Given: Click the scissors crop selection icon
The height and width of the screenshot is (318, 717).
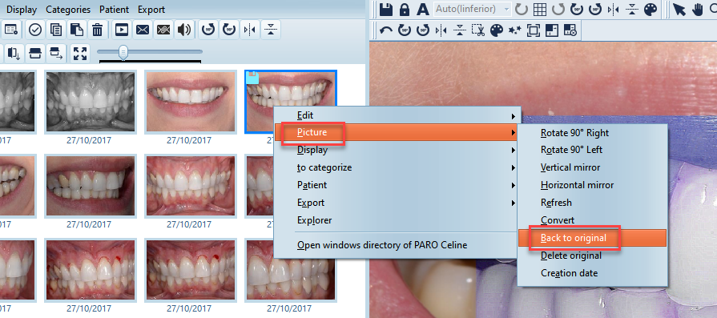Looking at the screenshot, I should tap(477, 30).
